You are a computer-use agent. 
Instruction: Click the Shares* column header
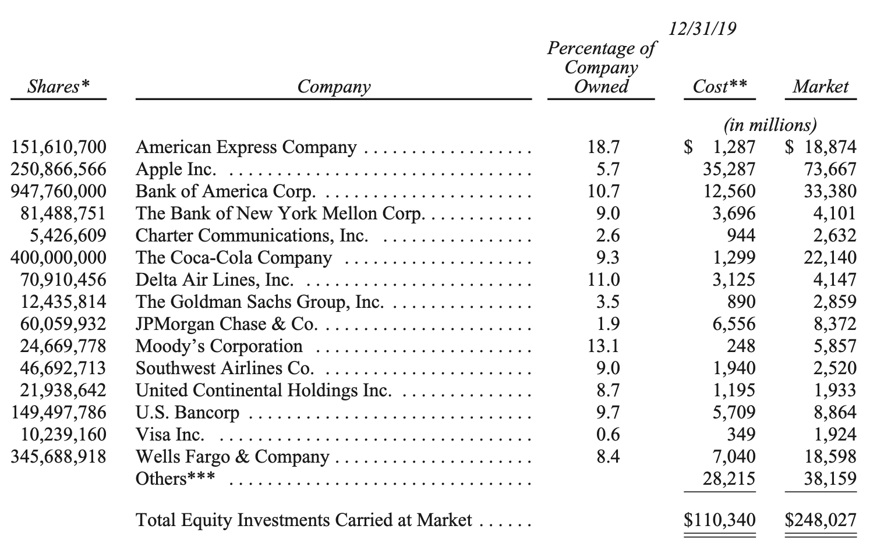pos(59,87)
